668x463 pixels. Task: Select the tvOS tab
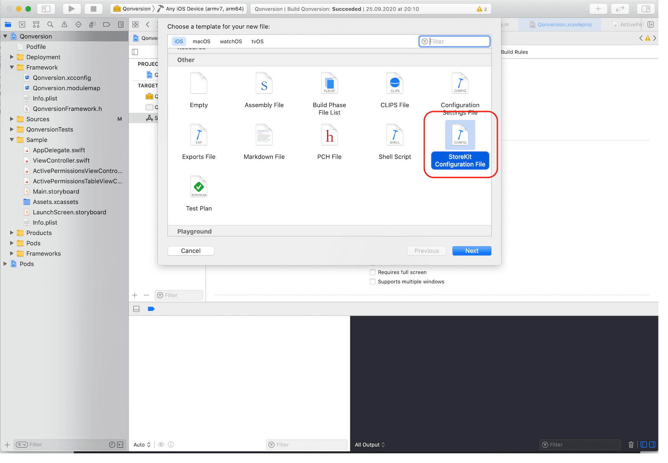pyautogui.click(x=257, y=41)
